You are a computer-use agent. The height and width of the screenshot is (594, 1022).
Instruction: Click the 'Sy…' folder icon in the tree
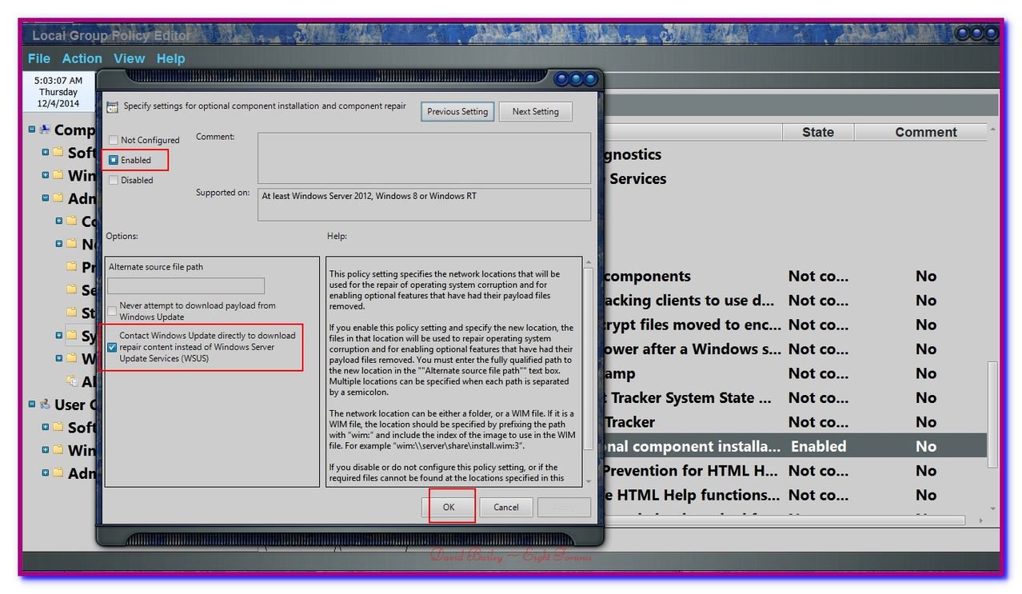click(x=72, y=336)
